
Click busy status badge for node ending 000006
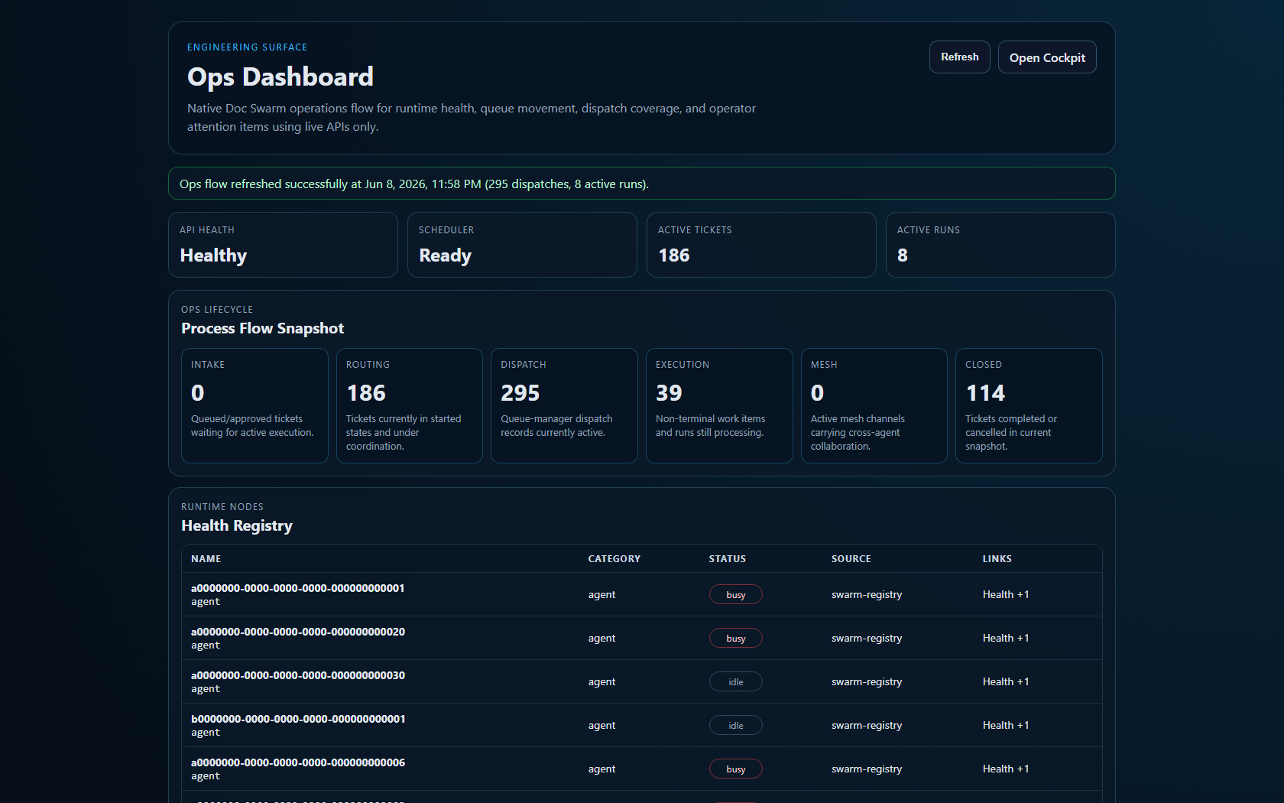tap(736, 769)
